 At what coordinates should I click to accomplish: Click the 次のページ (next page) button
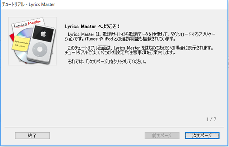tap(202, 136)
